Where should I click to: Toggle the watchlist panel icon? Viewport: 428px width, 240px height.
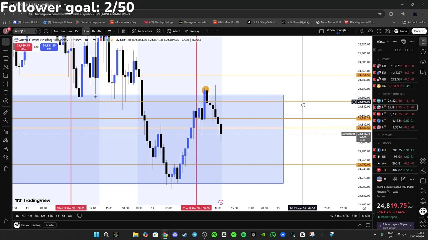[x=423, y=42]
